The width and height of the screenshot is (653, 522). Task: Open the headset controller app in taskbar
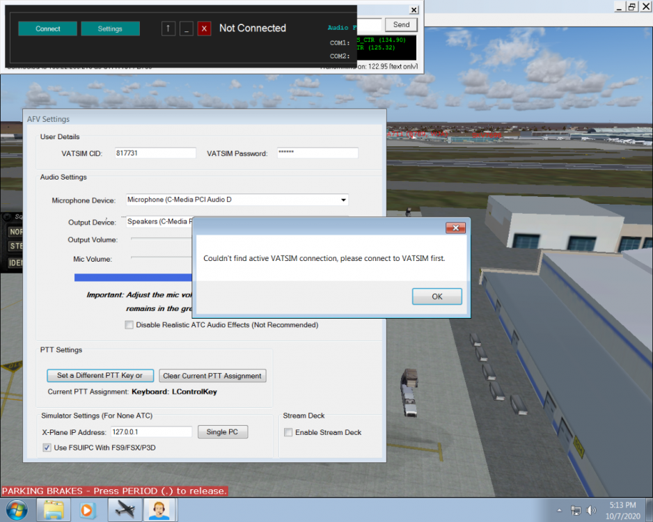159,509
